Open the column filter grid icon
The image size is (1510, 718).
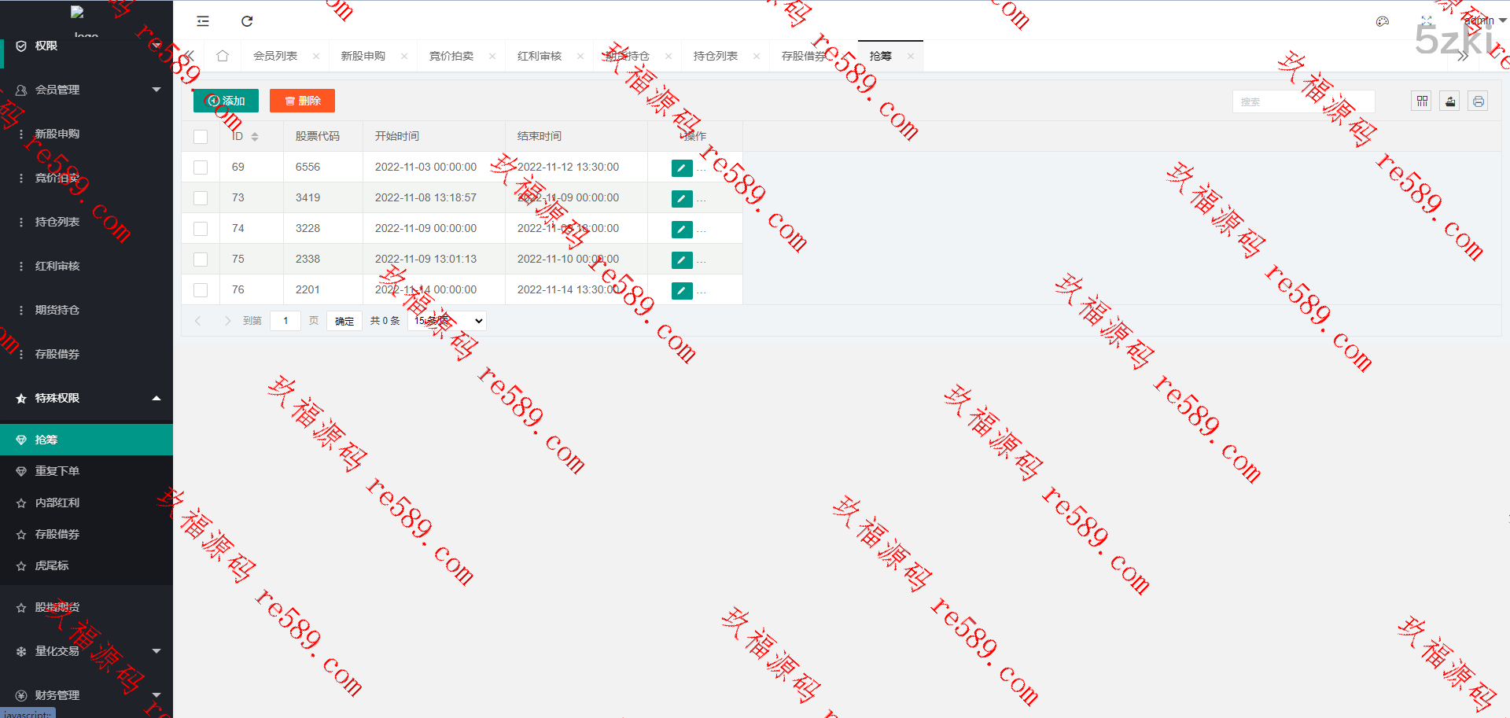pyautogui.click(x=1421, y=101)
